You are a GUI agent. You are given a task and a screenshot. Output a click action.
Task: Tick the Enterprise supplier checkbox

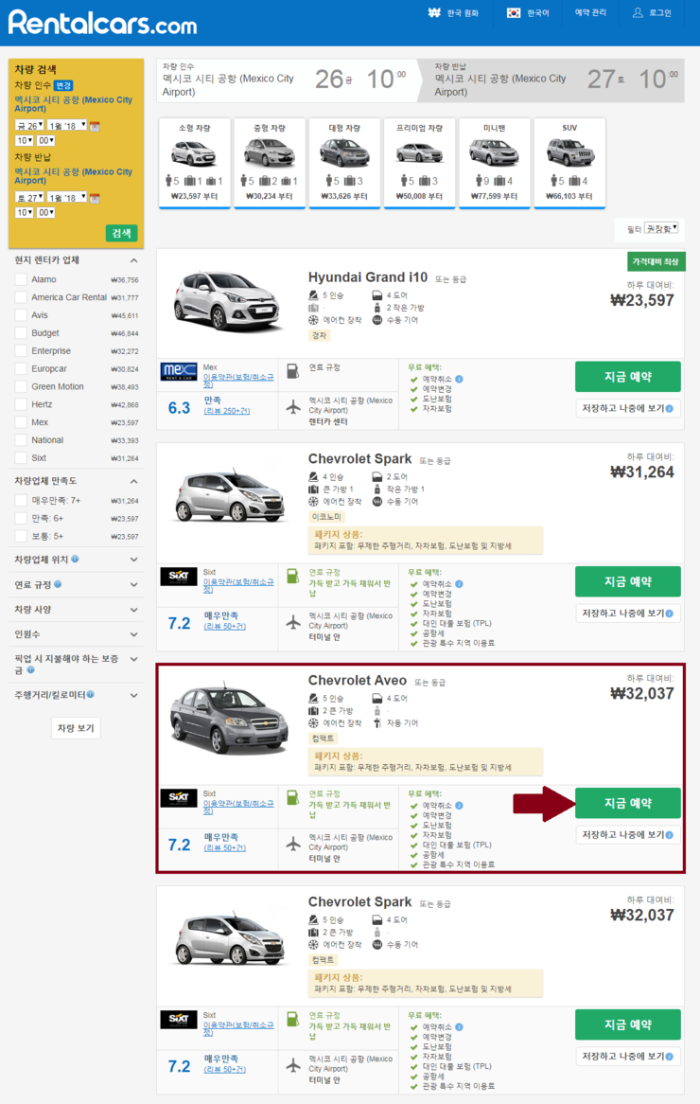coord(21,350)
